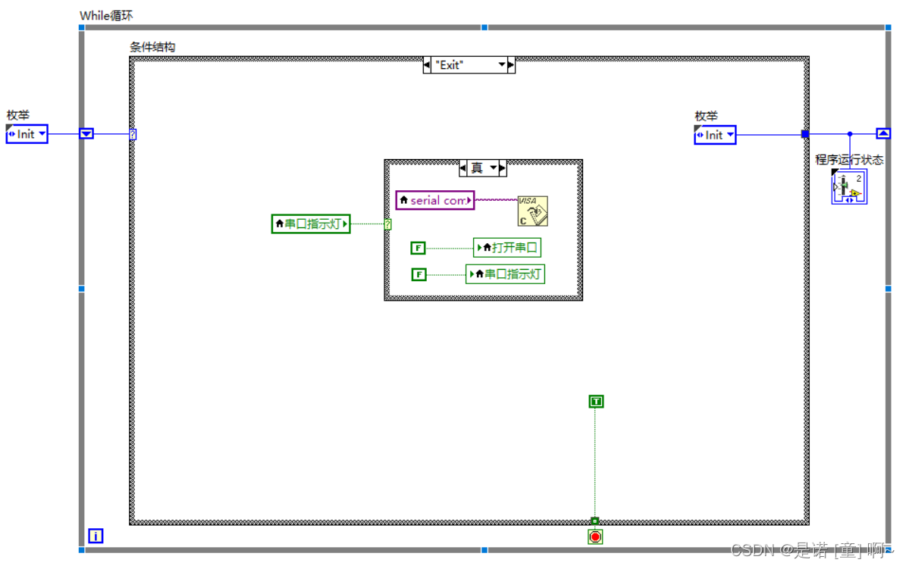This screenshot has height=566, width=906.
Task: Select the serial com local variable
Action: [435, 200]
